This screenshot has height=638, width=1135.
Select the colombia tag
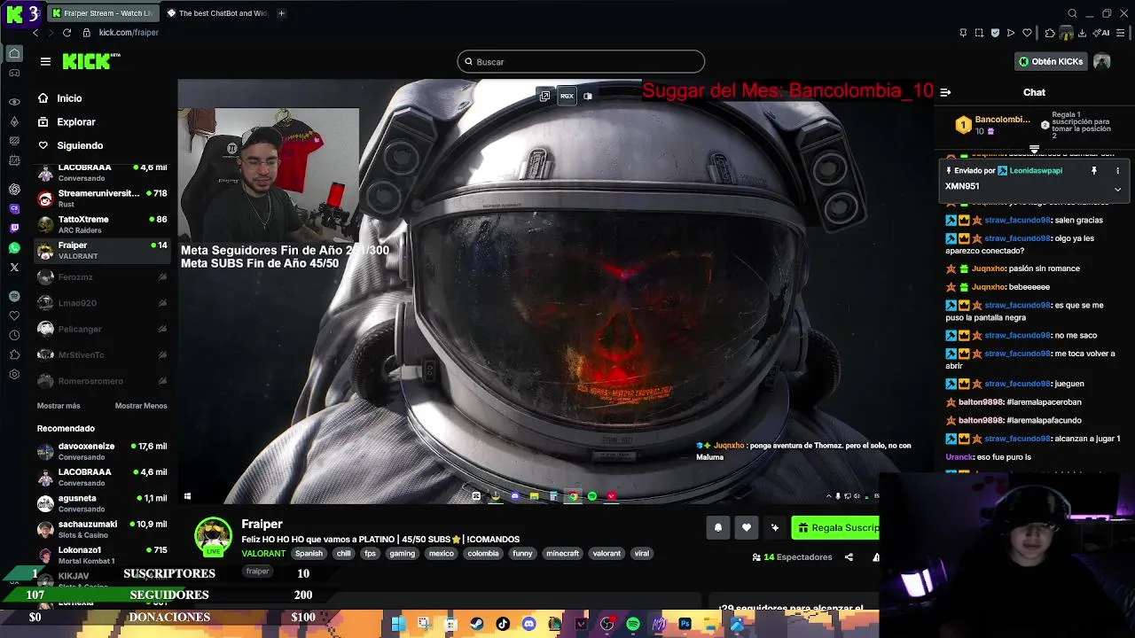pyautogui.click(x=483, y=554)
